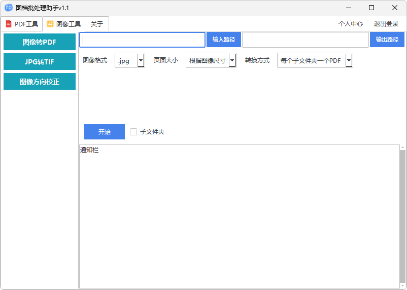Open 个人中心 menu item
Screen dimensions: 407x290
coord(351,24)
